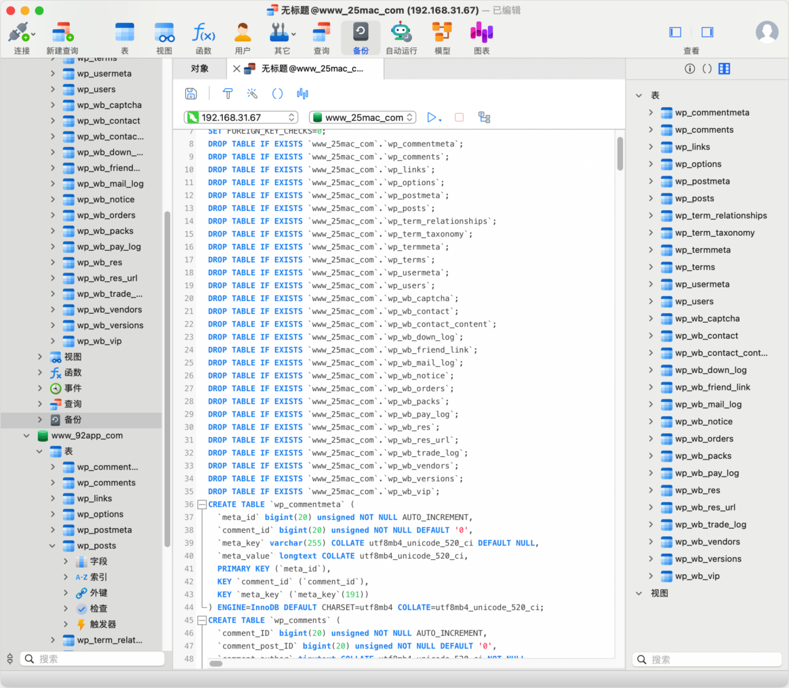Viewport: 789px width, 688px height.
Task: Toggle the left sidebar pane view
Action: pos(675,32)
